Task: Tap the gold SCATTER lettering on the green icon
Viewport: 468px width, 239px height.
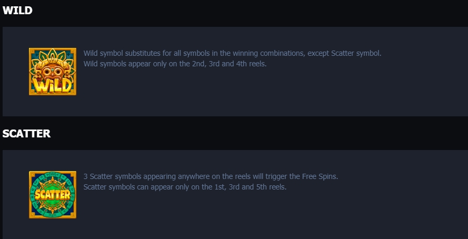Action: (x=53, y=195)
